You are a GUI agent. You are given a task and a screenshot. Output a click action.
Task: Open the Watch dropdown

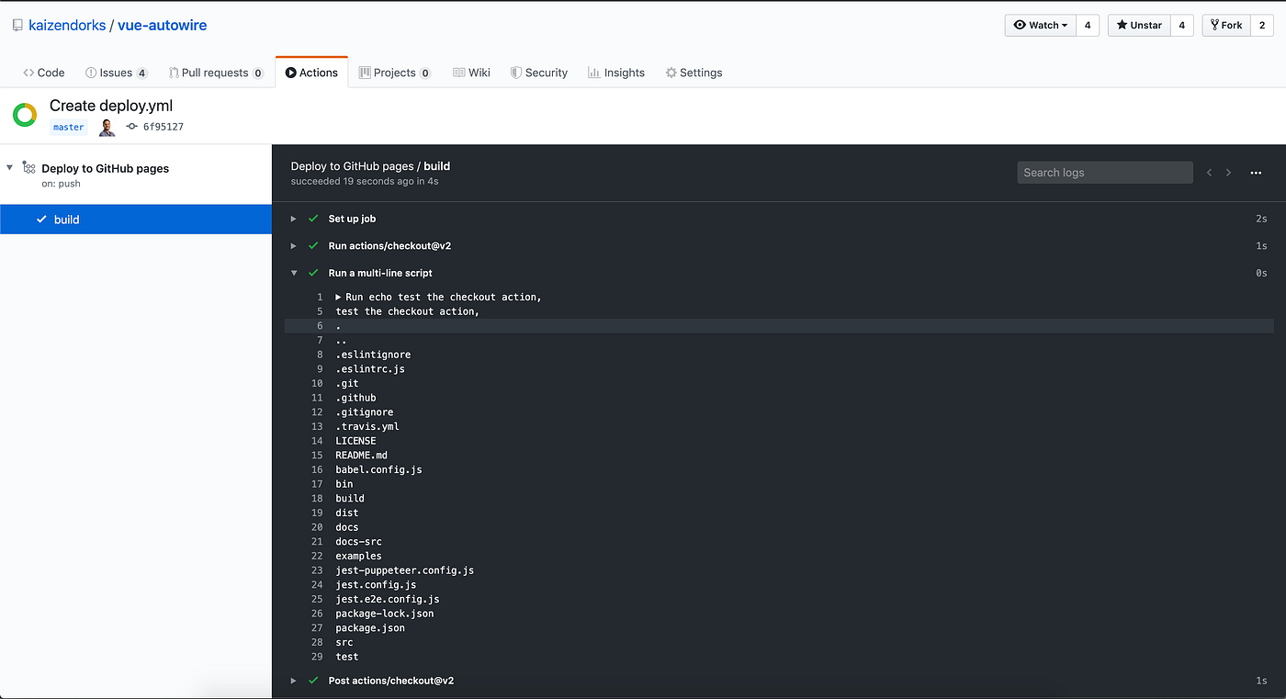(1040, 25)
